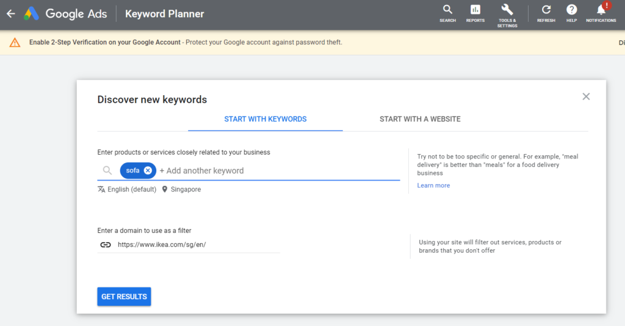Click the 'Using your site will filter' tip
Screen dimensions: 625x326
[x=490, y=246]
